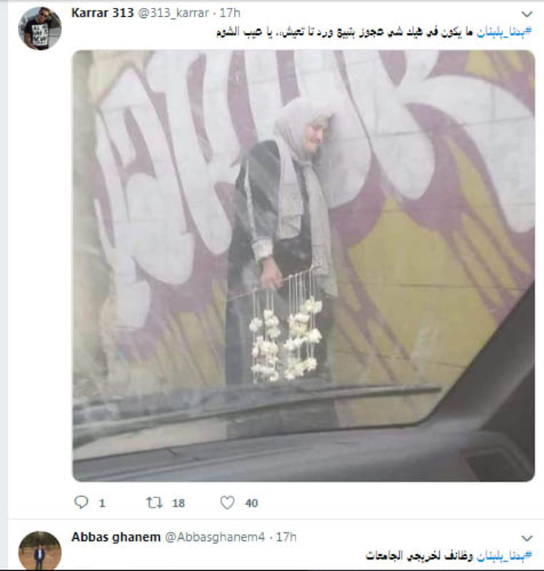The image size is (544, 571).
Task: Click the reply speech bubble icon
Action: pos(81,502)
